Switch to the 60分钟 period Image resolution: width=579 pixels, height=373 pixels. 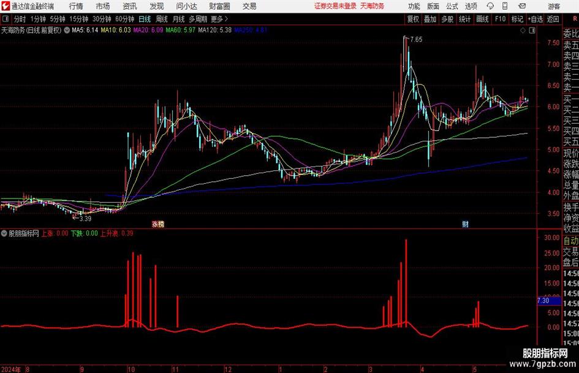point(124,19)
